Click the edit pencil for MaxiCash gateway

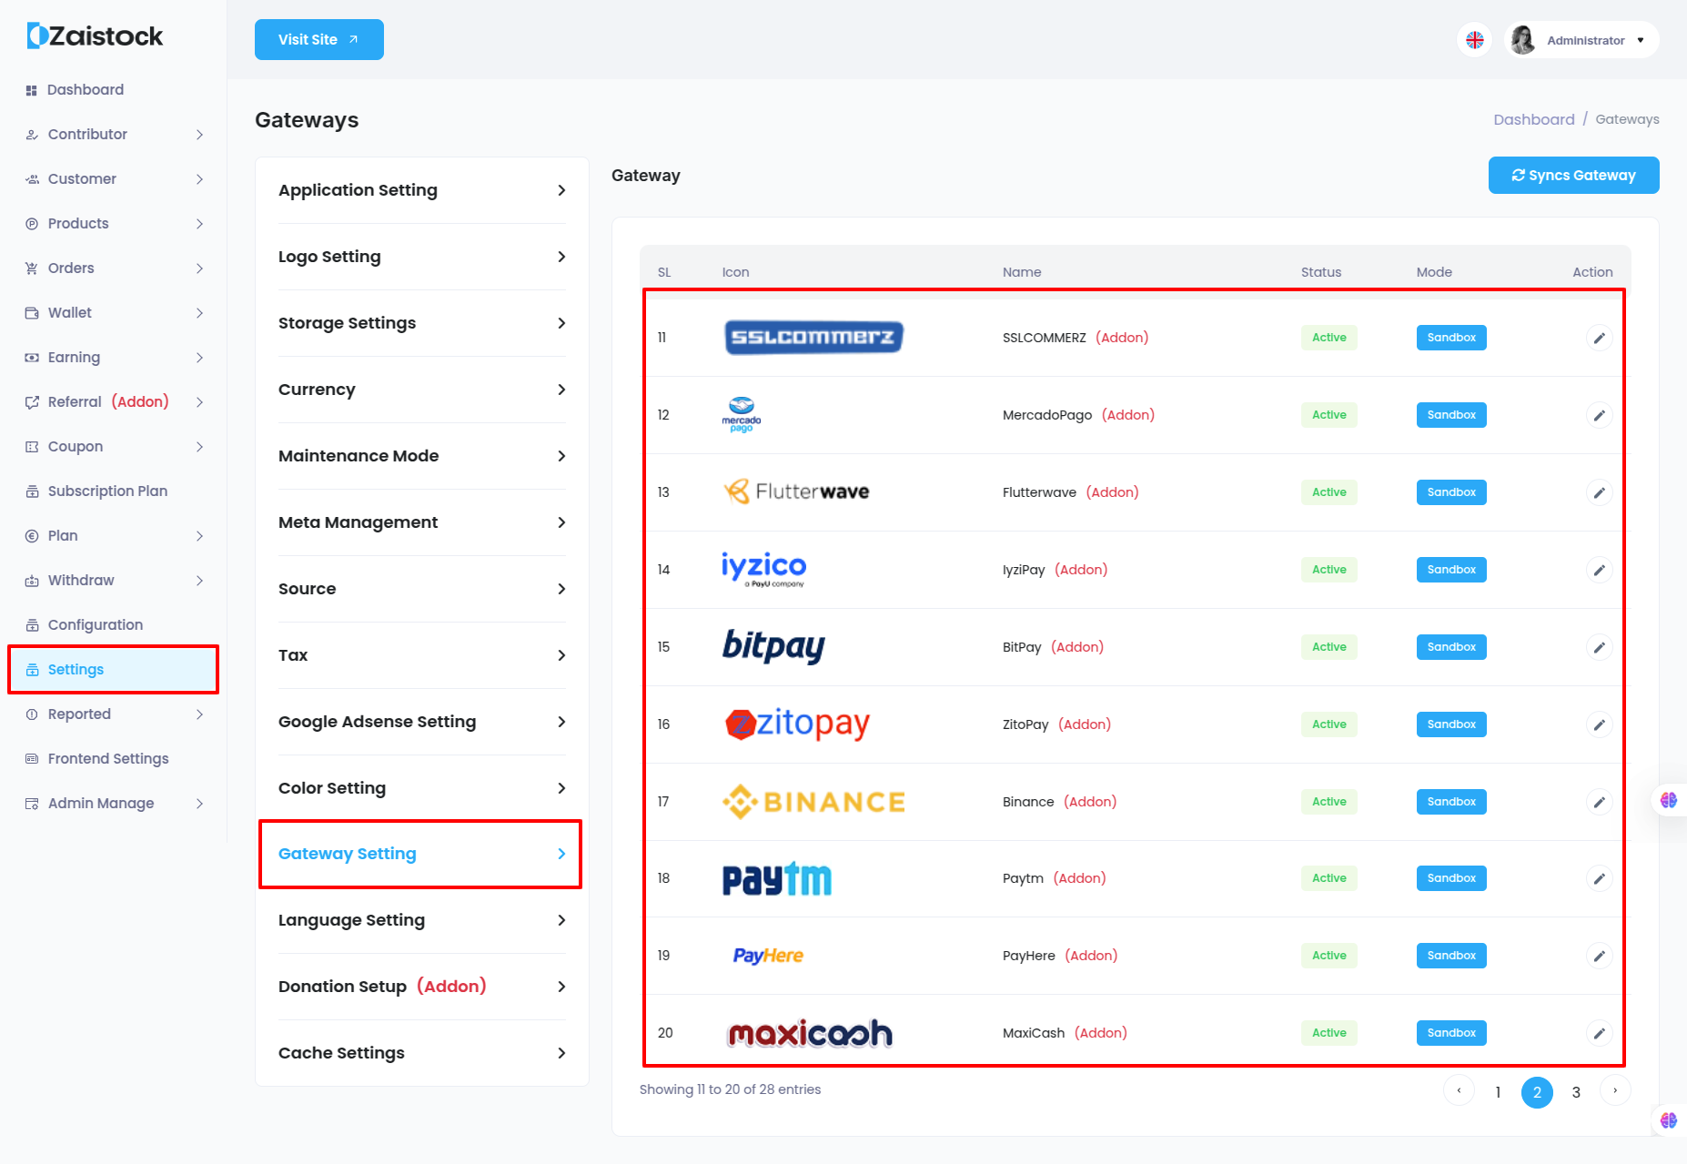point(1599,1033)
